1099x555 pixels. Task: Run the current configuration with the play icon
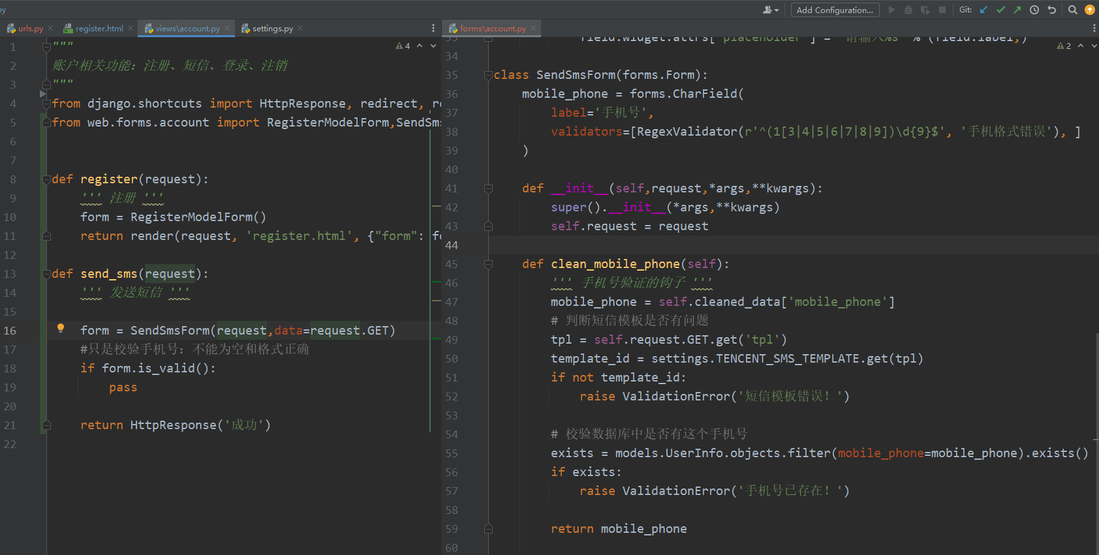click(891, 10)
